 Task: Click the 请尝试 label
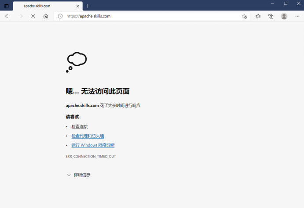(x=73, y=117)
